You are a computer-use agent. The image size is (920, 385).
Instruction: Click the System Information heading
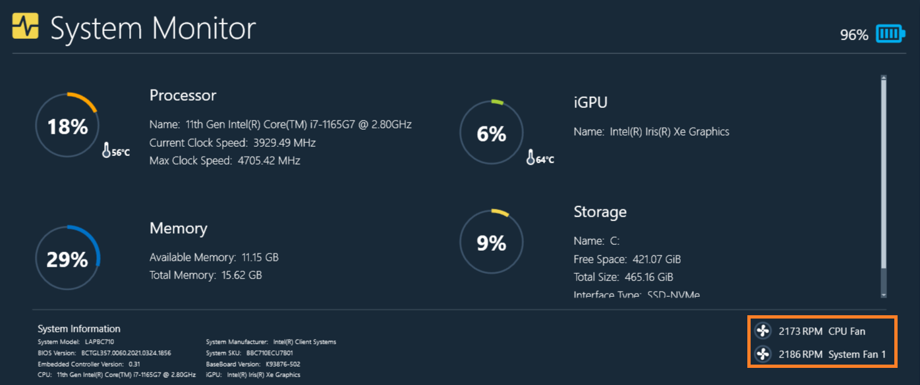79,329
